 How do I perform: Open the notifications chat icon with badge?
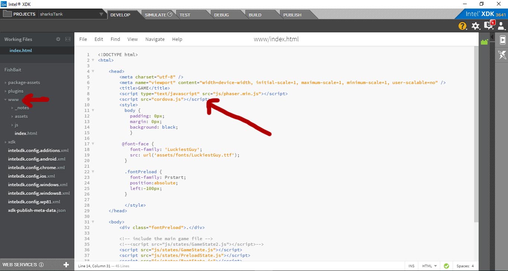[489, 25]
